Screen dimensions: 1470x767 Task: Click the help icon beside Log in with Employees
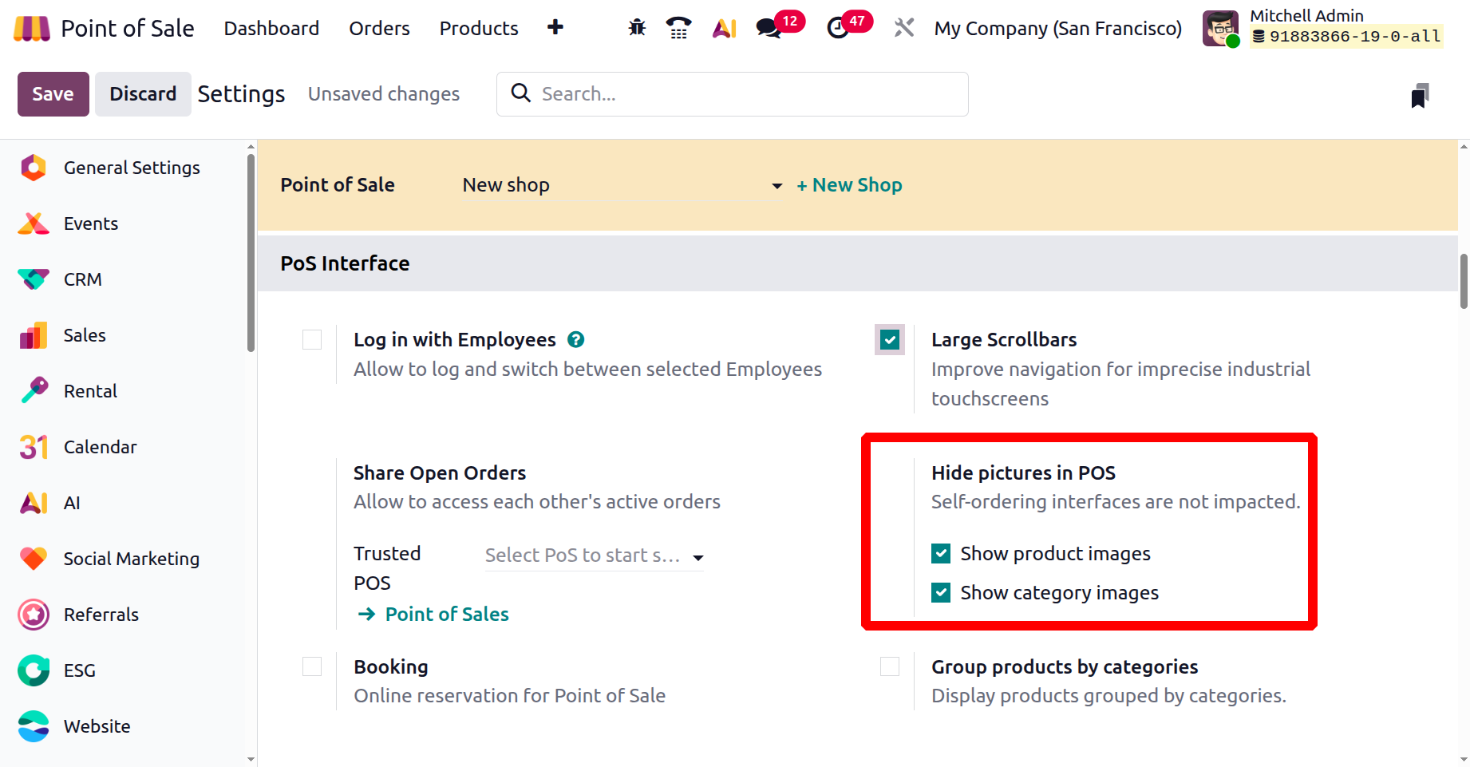click(575, 340)
